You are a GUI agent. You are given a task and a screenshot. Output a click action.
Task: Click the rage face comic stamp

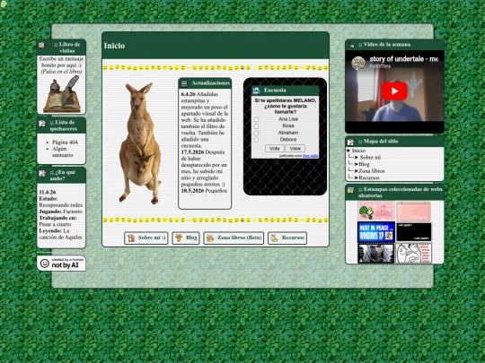coord(413,253)
